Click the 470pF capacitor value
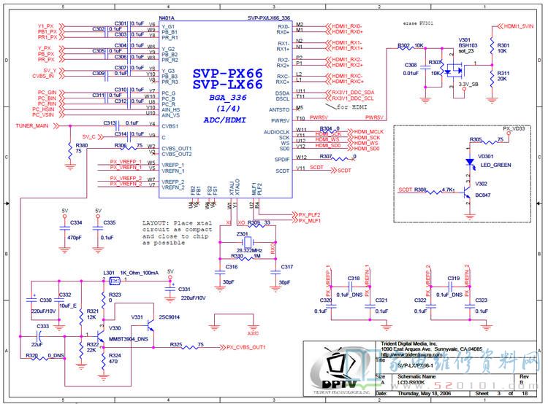 pyautogui.click(x=75, y=238)
